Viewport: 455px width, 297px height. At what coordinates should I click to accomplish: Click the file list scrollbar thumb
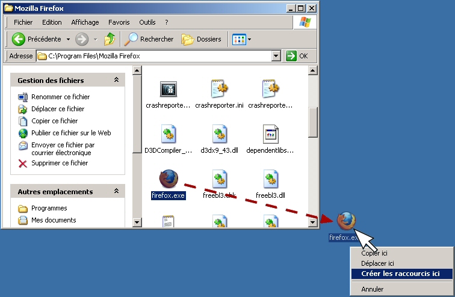pos(312,122)
